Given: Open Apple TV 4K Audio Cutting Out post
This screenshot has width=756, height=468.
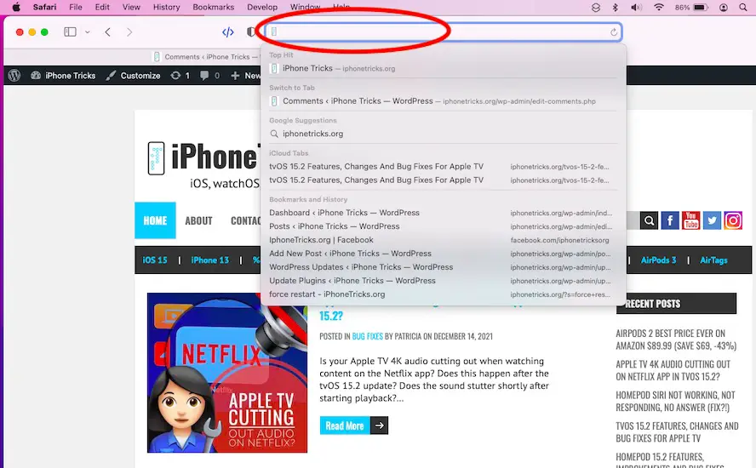Looking at the screenshot, I should pyautogui.click(x=673, y=371).
